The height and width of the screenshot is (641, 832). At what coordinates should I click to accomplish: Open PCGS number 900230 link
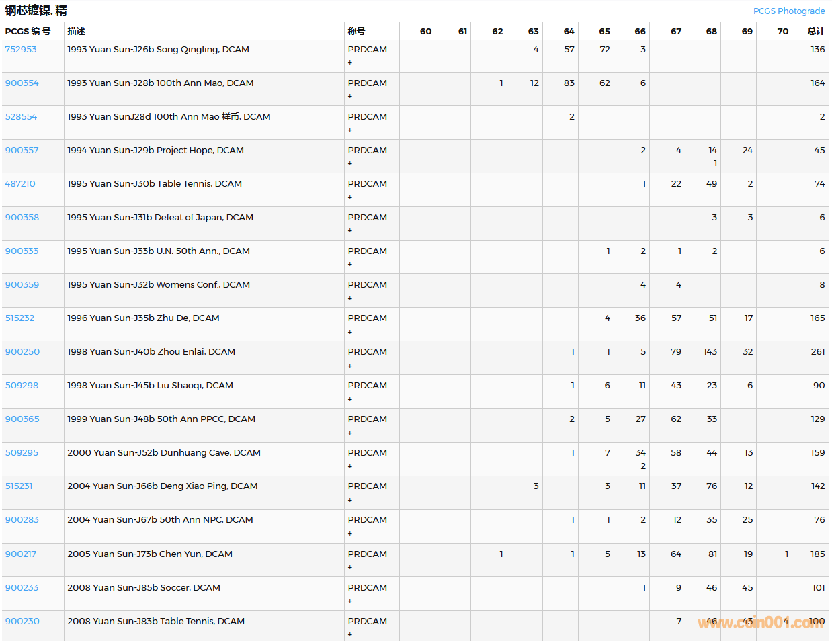(21, 622)
